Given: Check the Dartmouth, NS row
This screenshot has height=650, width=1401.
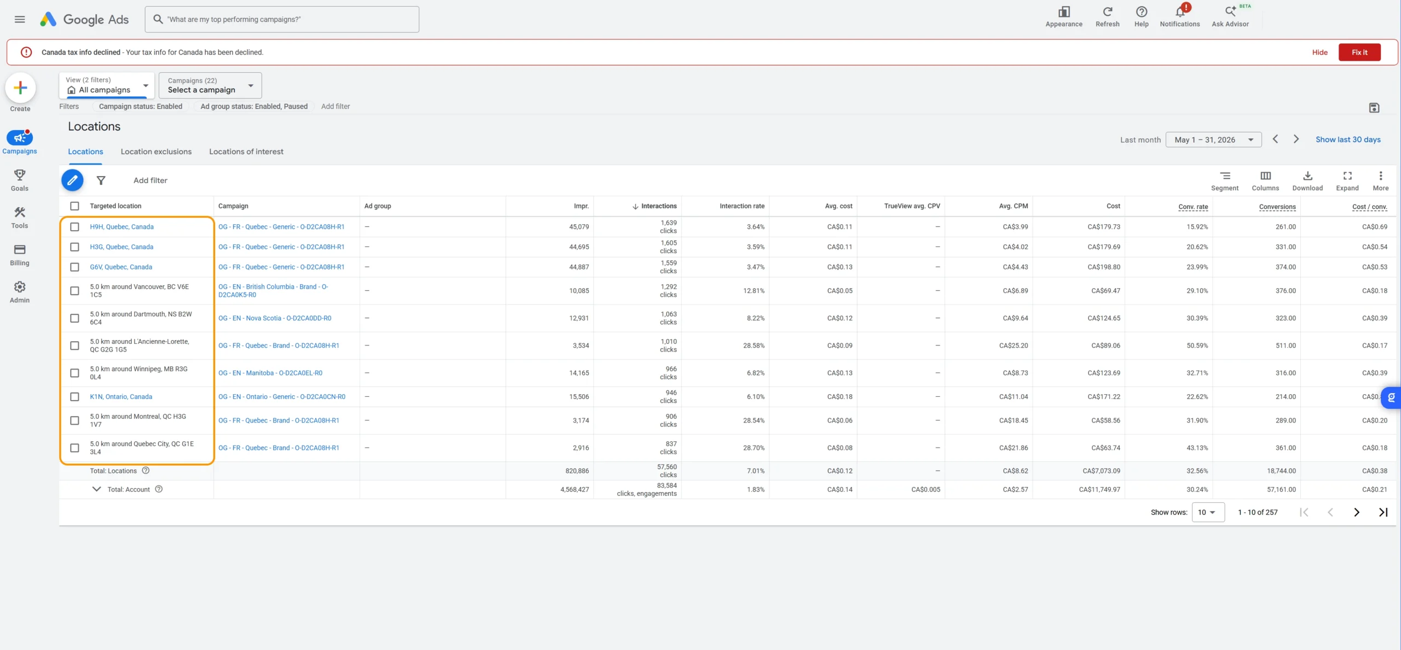Looking at the screenshot, I should (x=74, y=318).
